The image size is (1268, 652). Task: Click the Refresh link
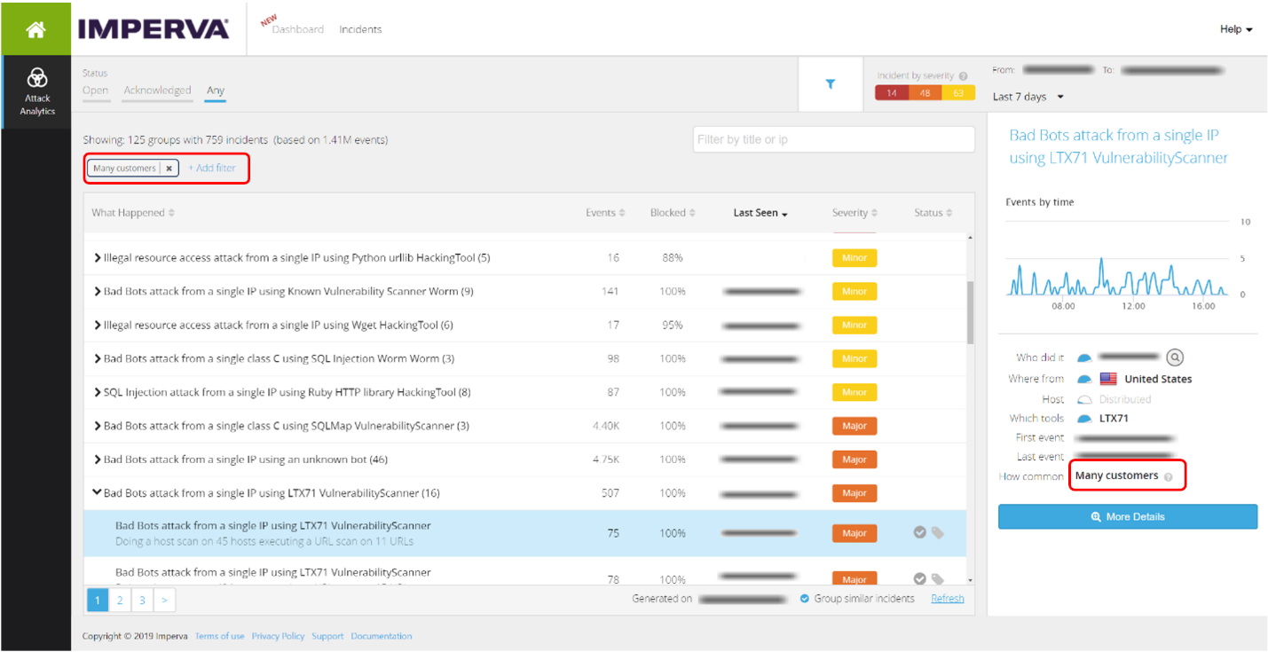(x=947, y=598)
